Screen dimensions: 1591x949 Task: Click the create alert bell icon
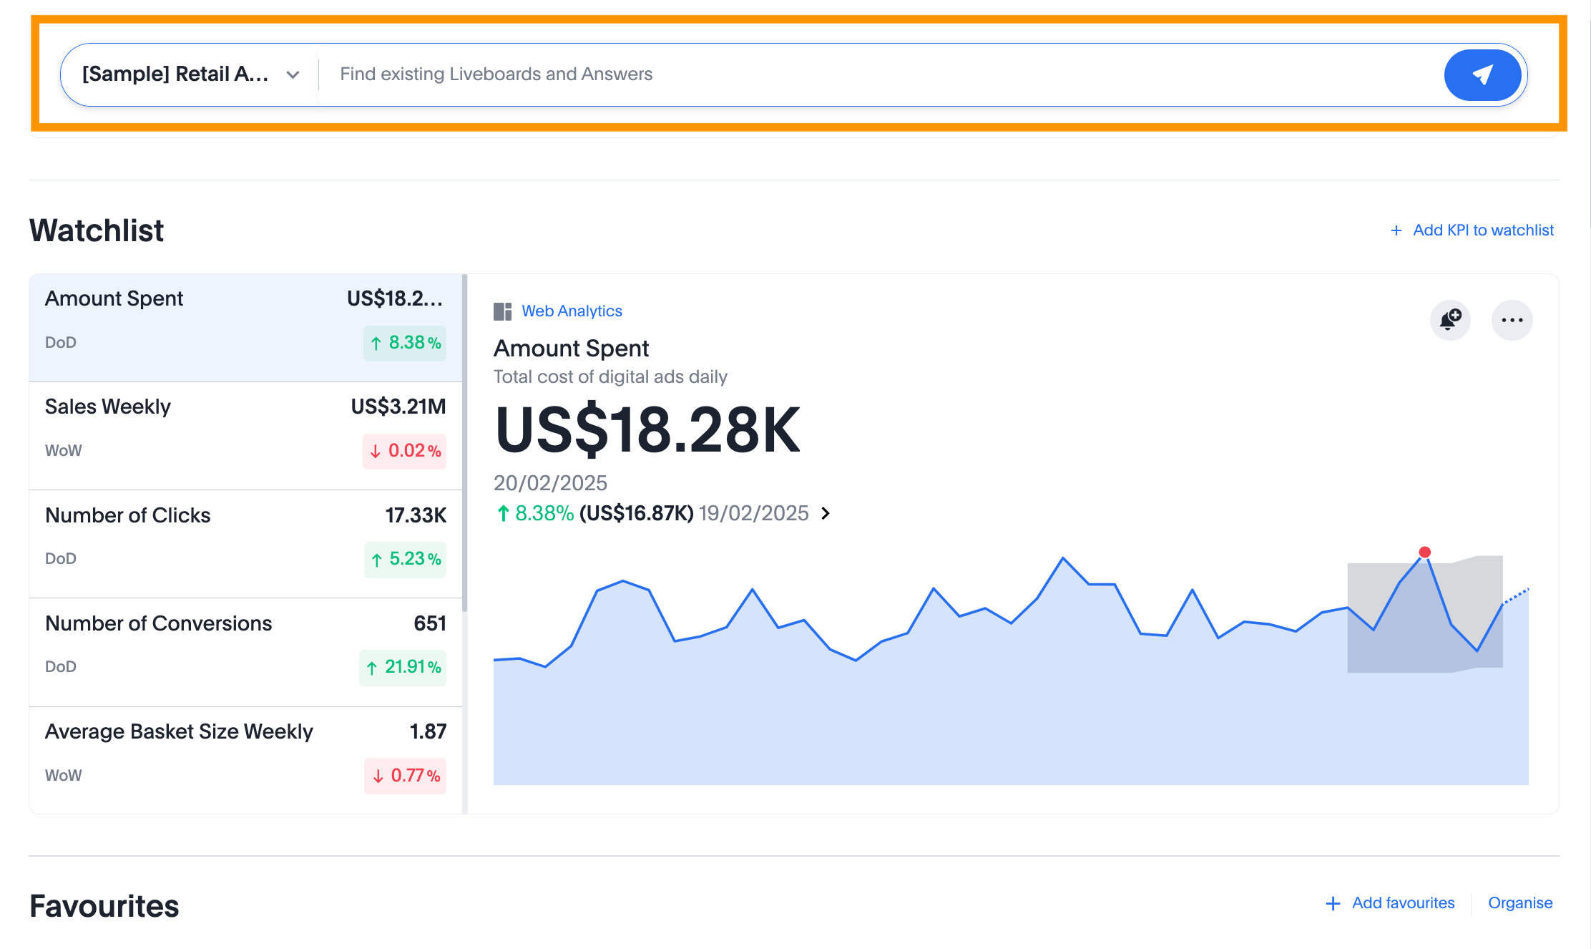tap(1450, 320)
